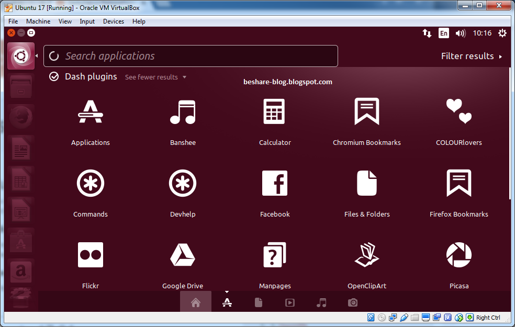This screenshot has width=515, height=327.
Task: Open the VirtualBox View menu
Action: tap(65, 21)
